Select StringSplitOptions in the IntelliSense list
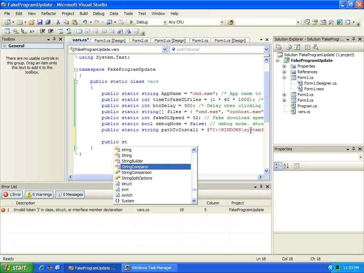Screen dimensions: 364x273 click(137, 178)
